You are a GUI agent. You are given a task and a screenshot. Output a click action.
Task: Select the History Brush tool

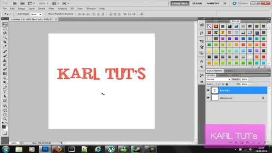tap(5, 65)
